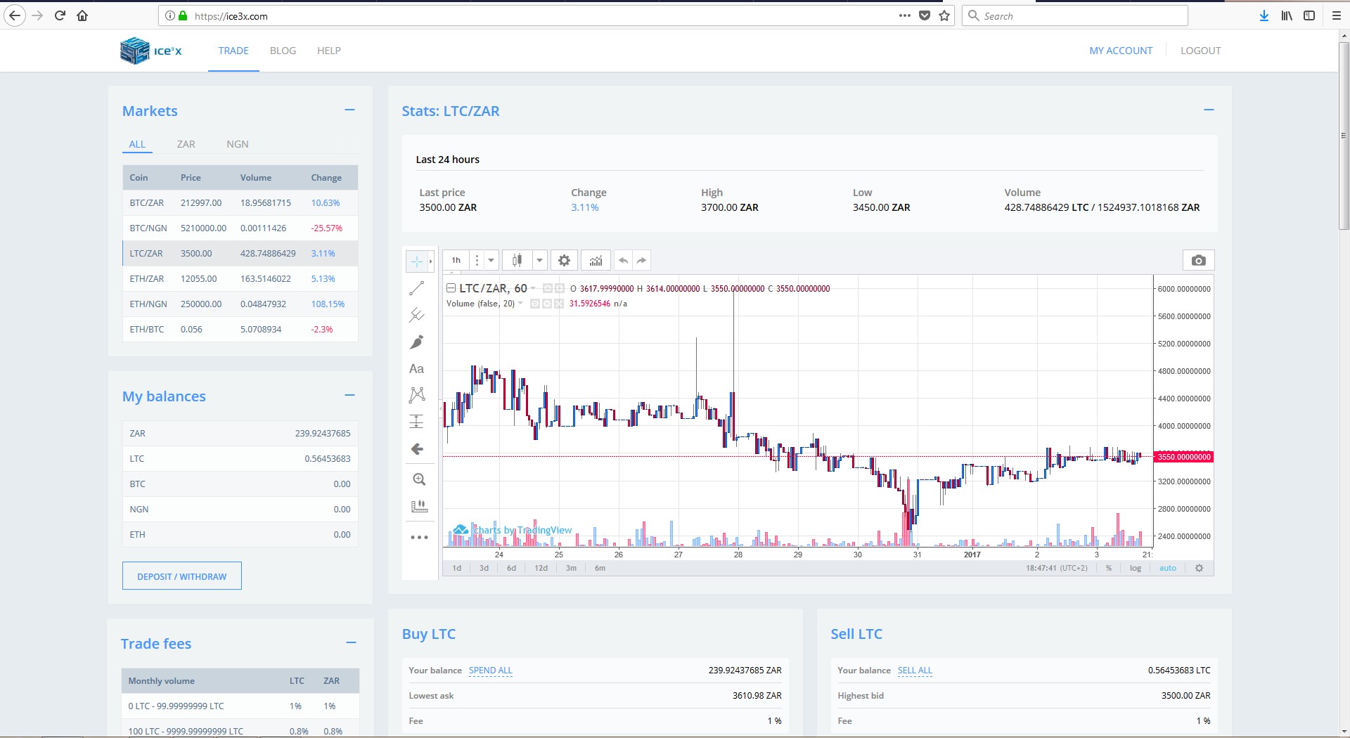Click SPEND ALL in Buy LTC
The height and width of the screenshot is (738, 1350).
tap(491, 671)
